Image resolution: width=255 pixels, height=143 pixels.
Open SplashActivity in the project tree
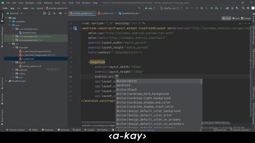click(27, 33)
